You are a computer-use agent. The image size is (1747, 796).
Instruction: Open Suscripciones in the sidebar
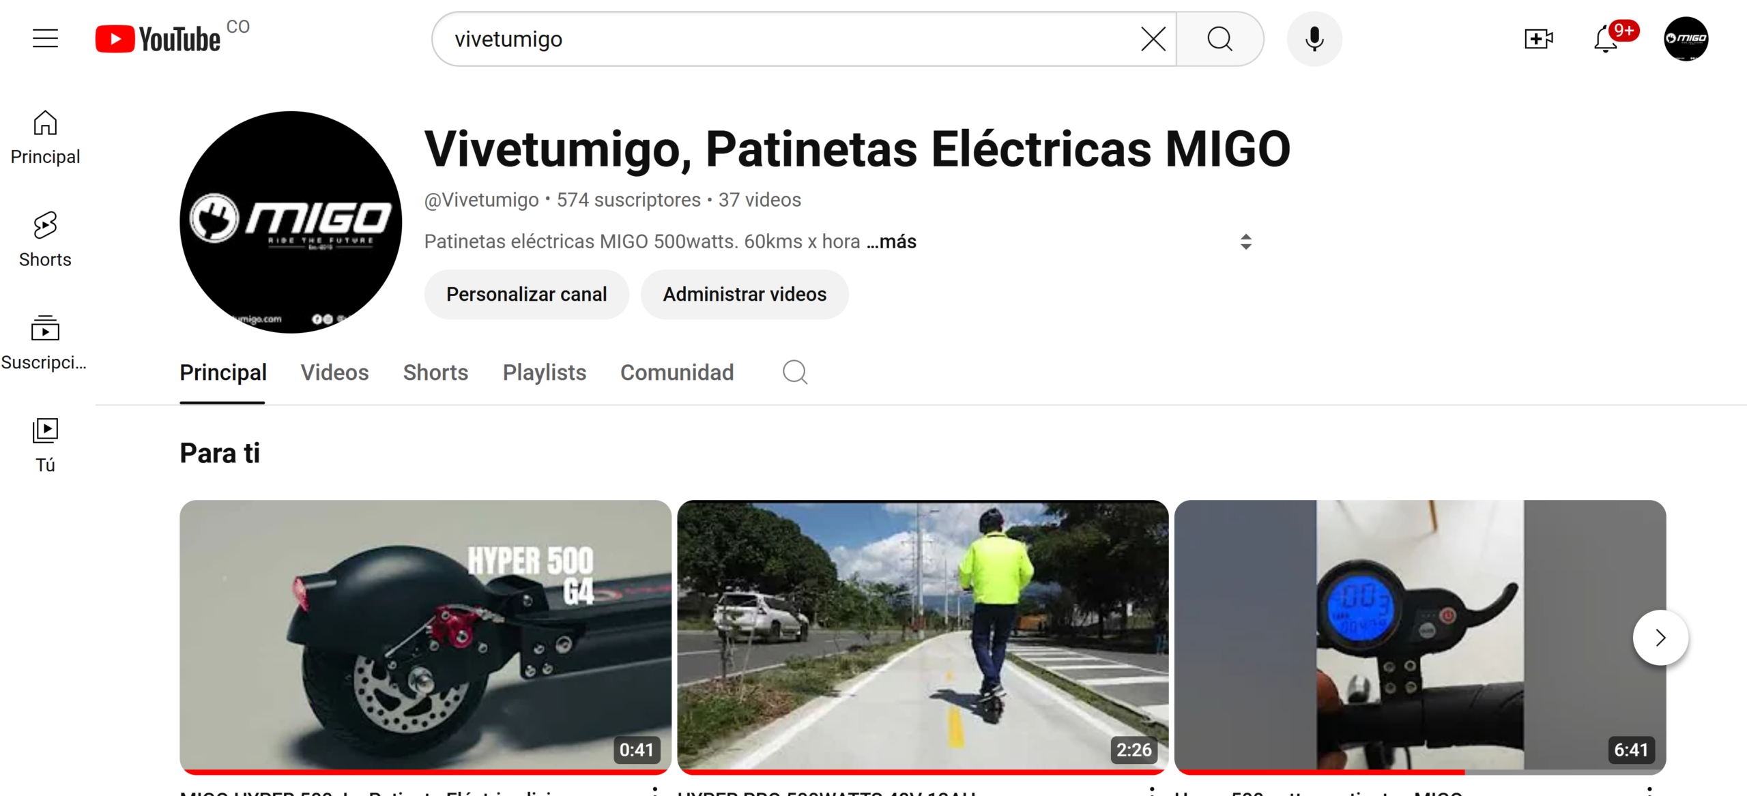(x=45, y=343)
